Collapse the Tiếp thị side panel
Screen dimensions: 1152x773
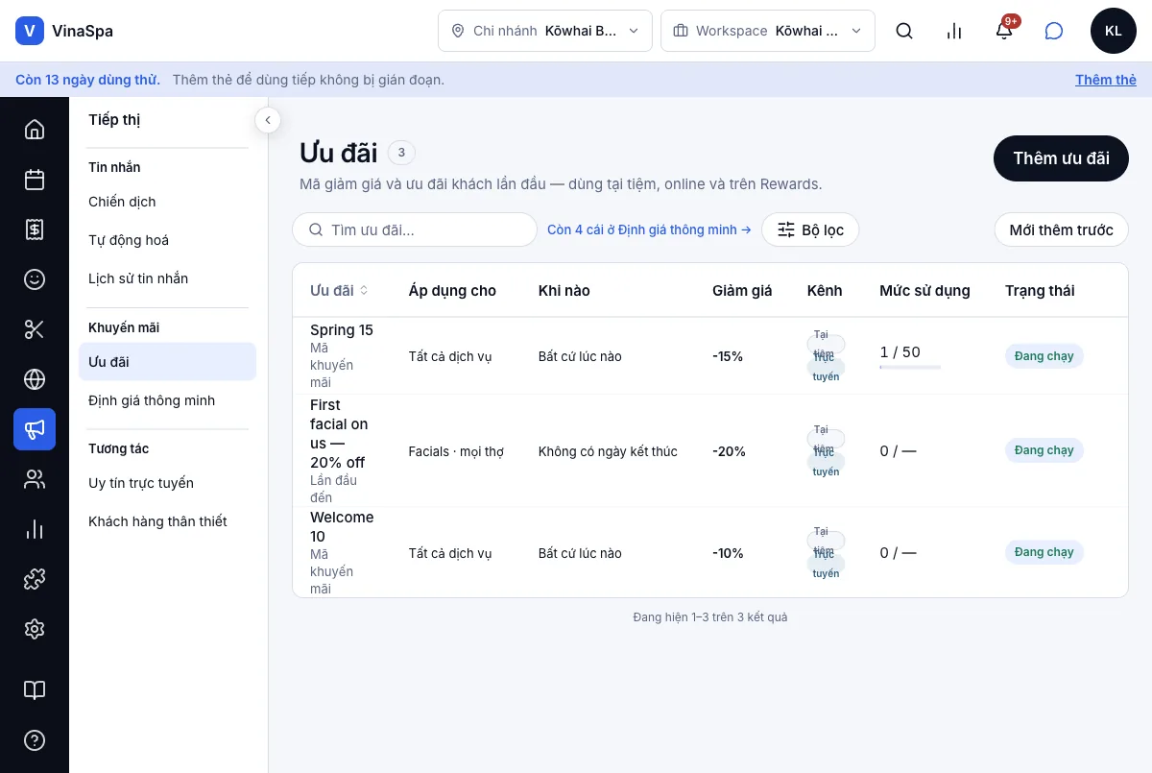(268, 120)
